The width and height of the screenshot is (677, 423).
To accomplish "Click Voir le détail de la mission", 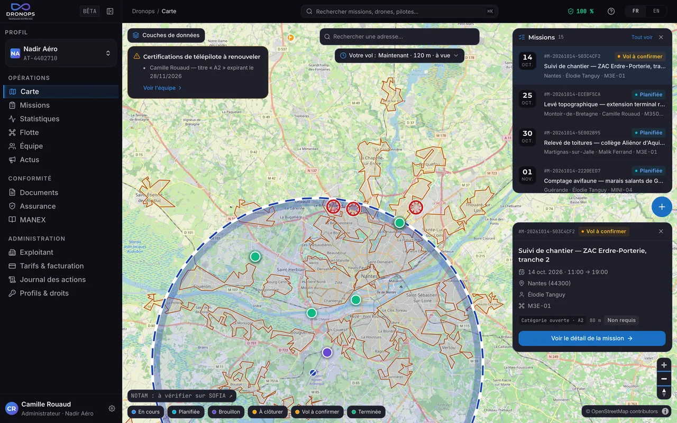I will pos(592,338).
